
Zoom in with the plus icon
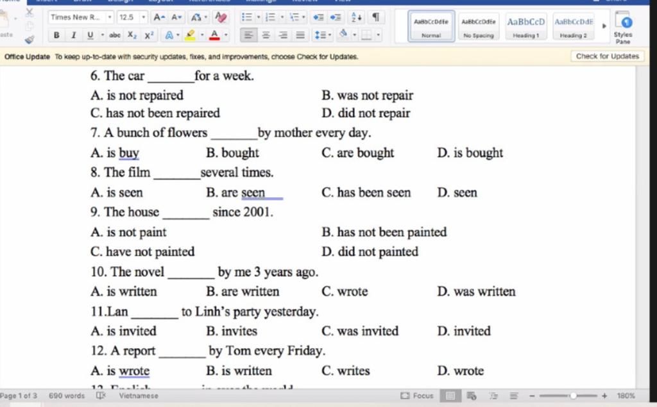(604, 395)
